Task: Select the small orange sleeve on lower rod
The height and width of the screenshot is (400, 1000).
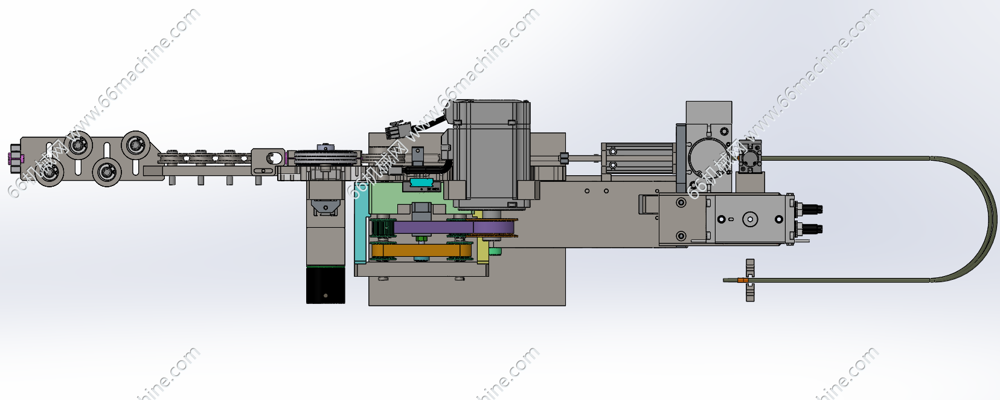Action: click(x=742, y=280)
